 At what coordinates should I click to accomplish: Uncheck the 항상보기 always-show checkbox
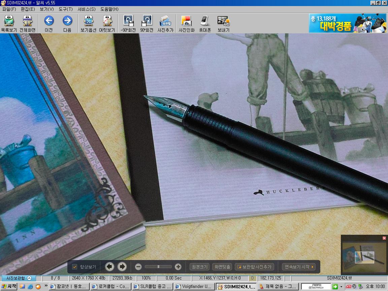click(75, 267)
